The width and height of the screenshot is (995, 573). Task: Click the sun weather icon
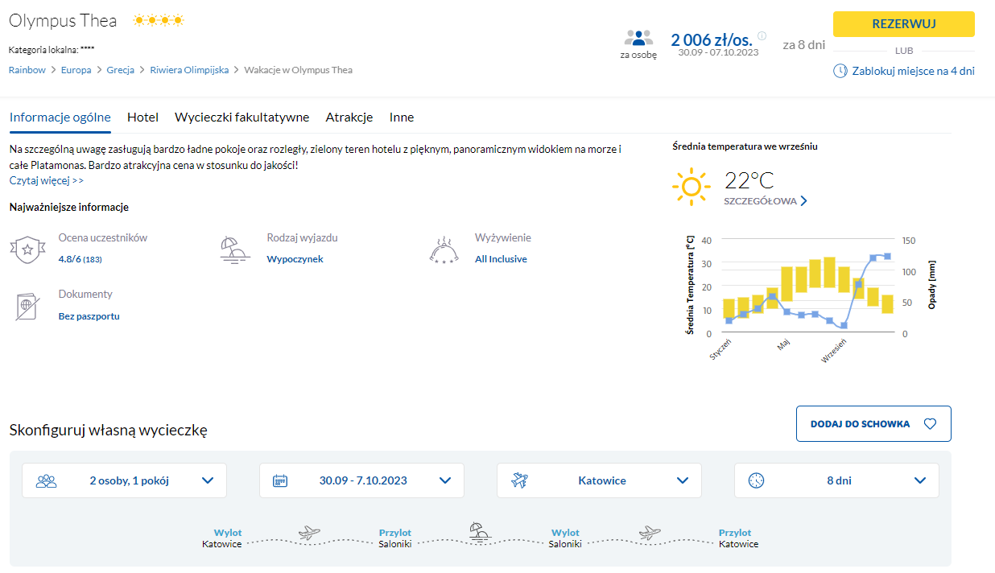[x=691, y=187]
